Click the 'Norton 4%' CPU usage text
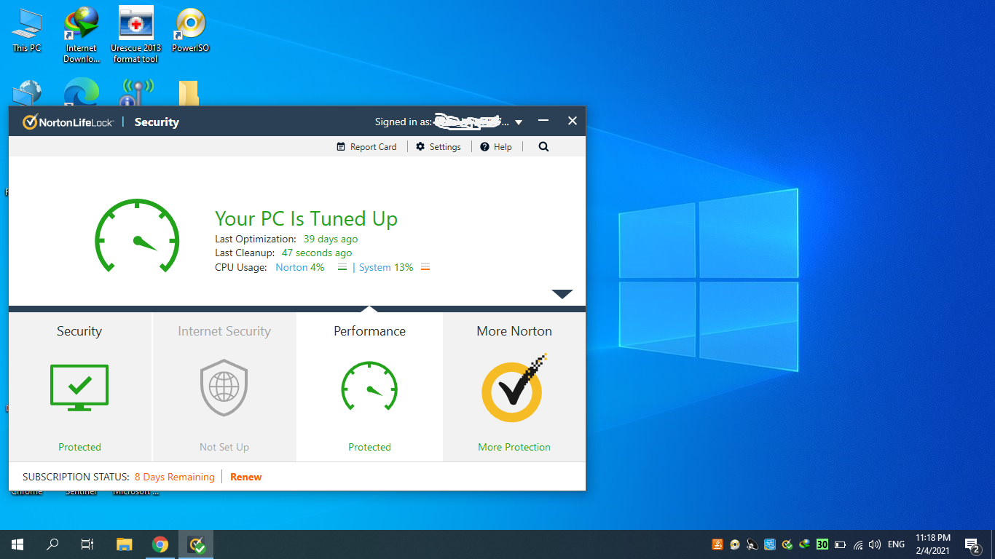The image size is (995, 559). 300,267
